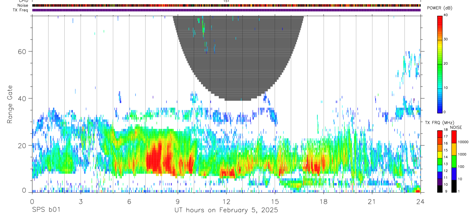Click the 18 hour tick label on the time axis
Screen dimensions: 473x218
(324, 201)
